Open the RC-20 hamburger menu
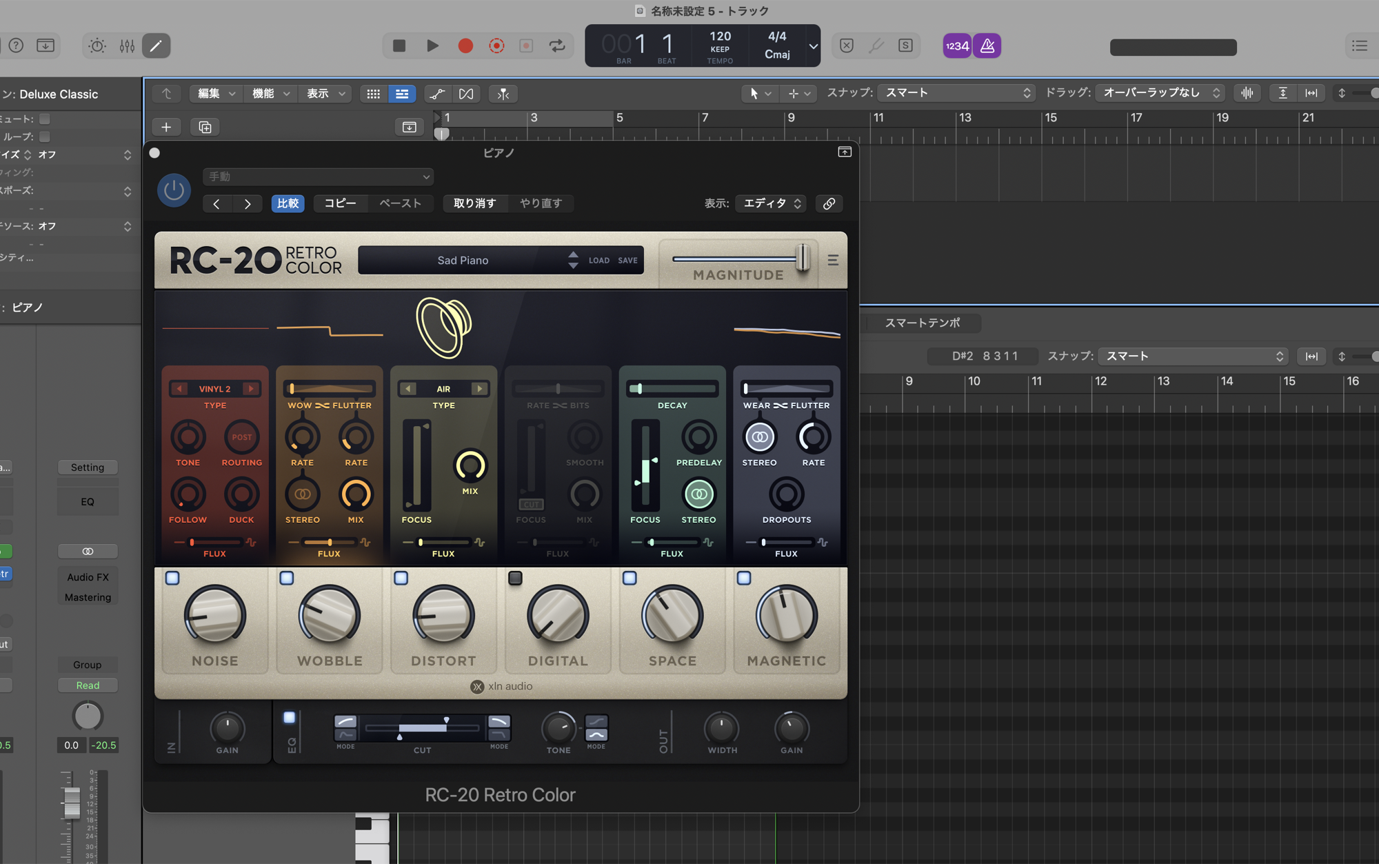The height and width of the screenshot is (864, 1379). tap(833, 260)
